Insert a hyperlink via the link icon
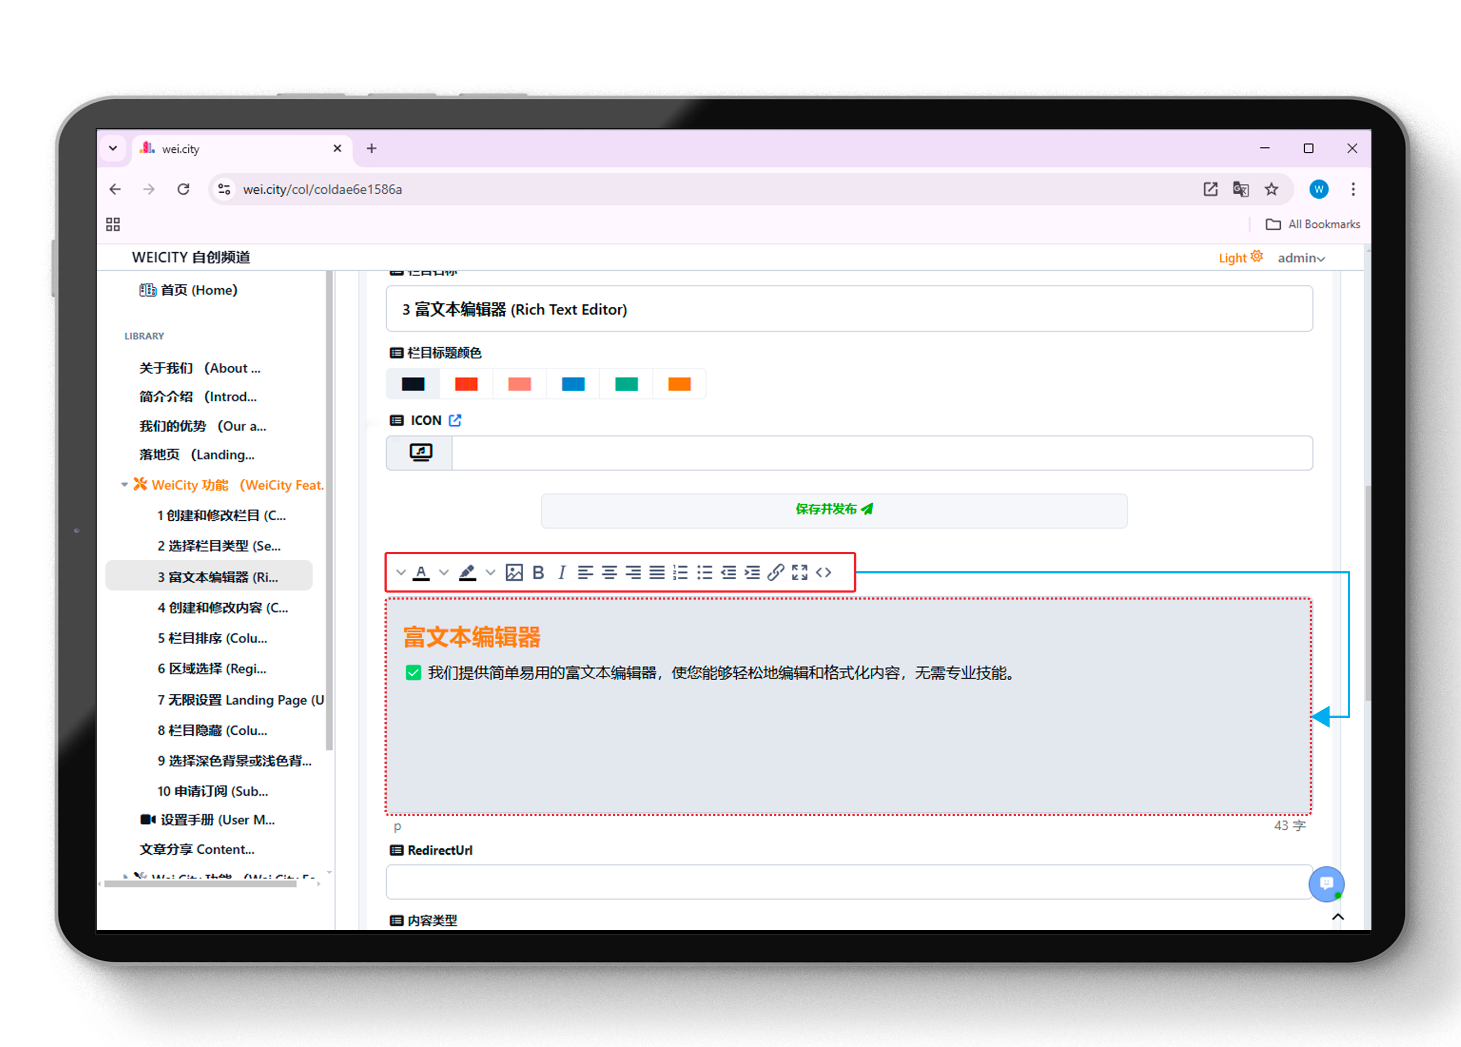The width and height of the screenshot is (1461, 1047). pyautogui.click(x=776, y=573)
